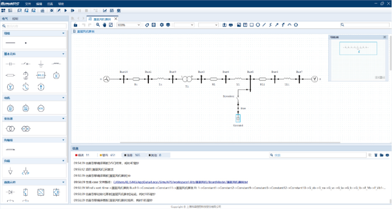Select the rectangle drawing tool
Viewport: 392px width, 209px height.
coord(251,25)
